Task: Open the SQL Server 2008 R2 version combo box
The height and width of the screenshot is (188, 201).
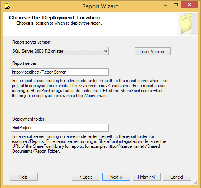Action: coord(60,51)
